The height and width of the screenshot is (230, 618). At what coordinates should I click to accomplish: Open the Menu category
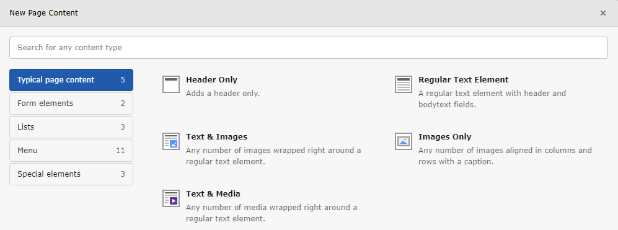click(x=71, y=151)
